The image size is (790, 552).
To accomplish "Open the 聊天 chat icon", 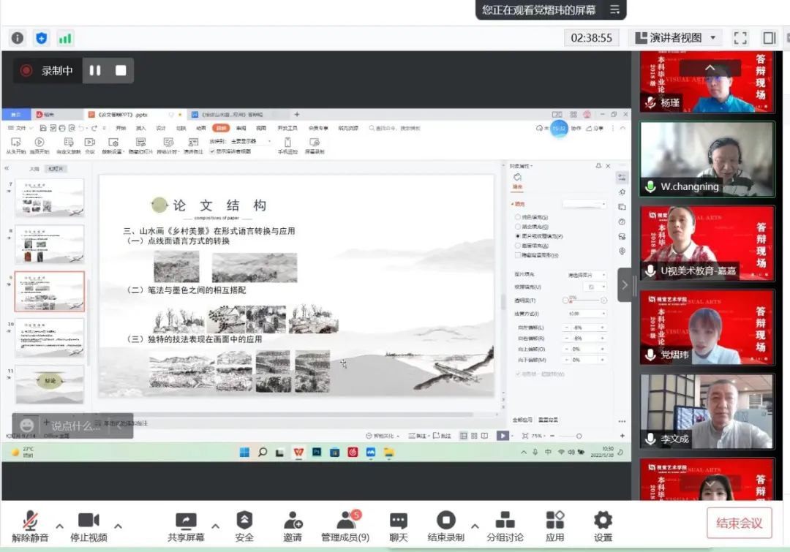I will tap(399, 521).
